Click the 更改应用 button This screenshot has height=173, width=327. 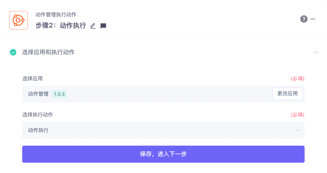coord(287,94)
